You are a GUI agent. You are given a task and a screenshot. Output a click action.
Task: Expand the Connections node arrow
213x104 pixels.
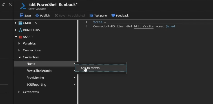coord(19,50)
